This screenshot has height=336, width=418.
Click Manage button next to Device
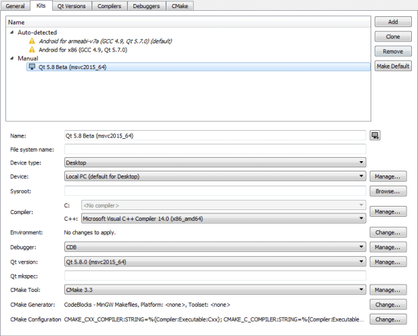pos(388,176)
